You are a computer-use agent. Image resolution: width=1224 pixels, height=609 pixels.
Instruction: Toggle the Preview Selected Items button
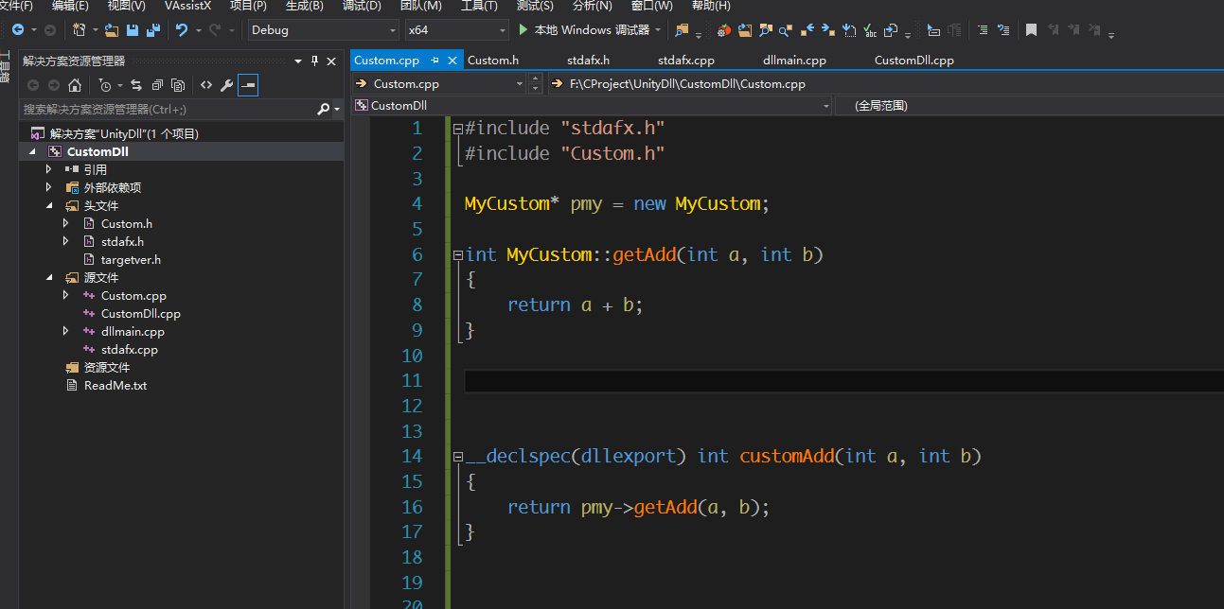point(248,85)
